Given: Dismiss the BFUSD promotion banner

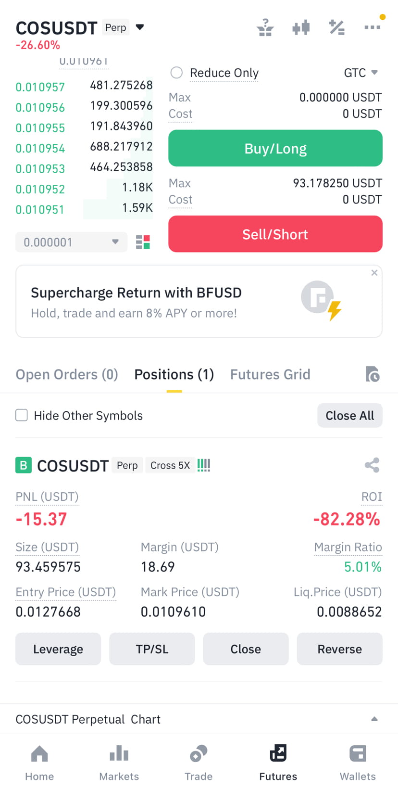Looking at the screenshot, I should coord(374,273).
